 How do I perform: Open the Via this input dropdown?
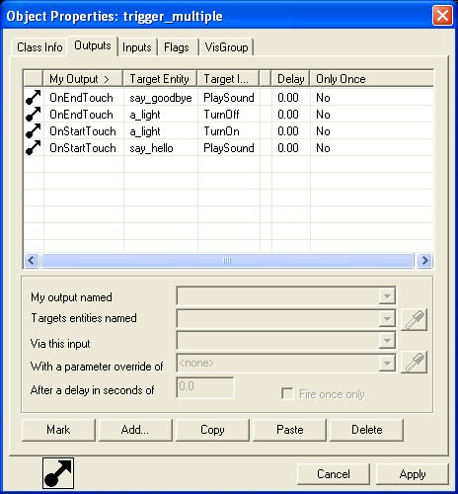[x=387, y=341]
